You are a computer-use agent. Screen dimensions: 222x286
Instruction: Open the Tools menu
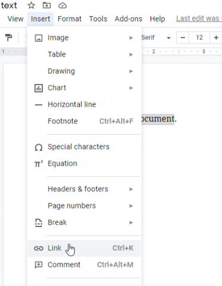coord(98,19)
